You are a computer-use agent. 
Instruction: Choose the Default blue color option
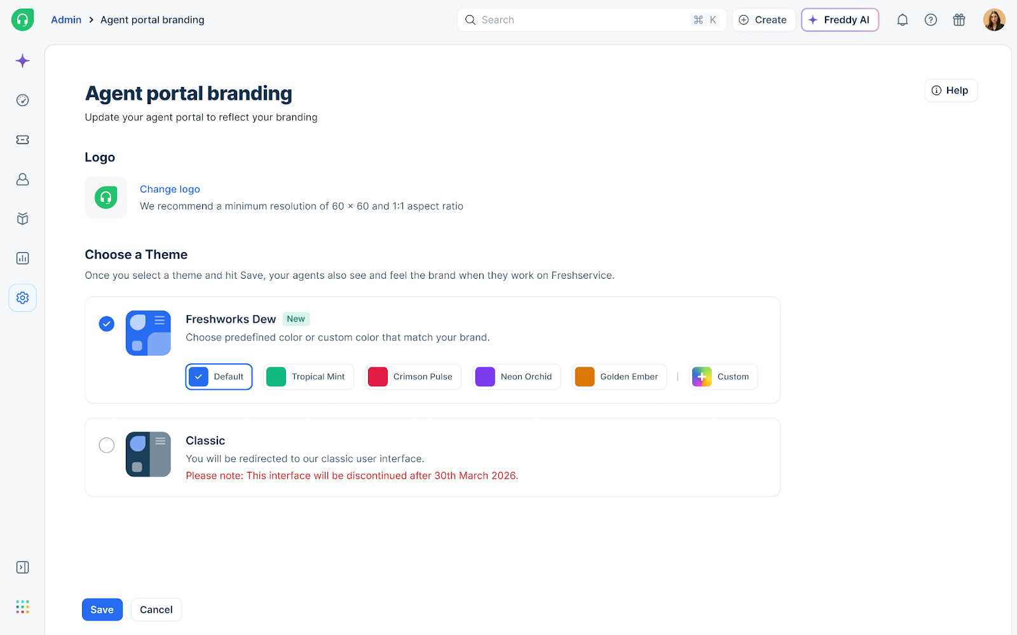coord(219,377)
